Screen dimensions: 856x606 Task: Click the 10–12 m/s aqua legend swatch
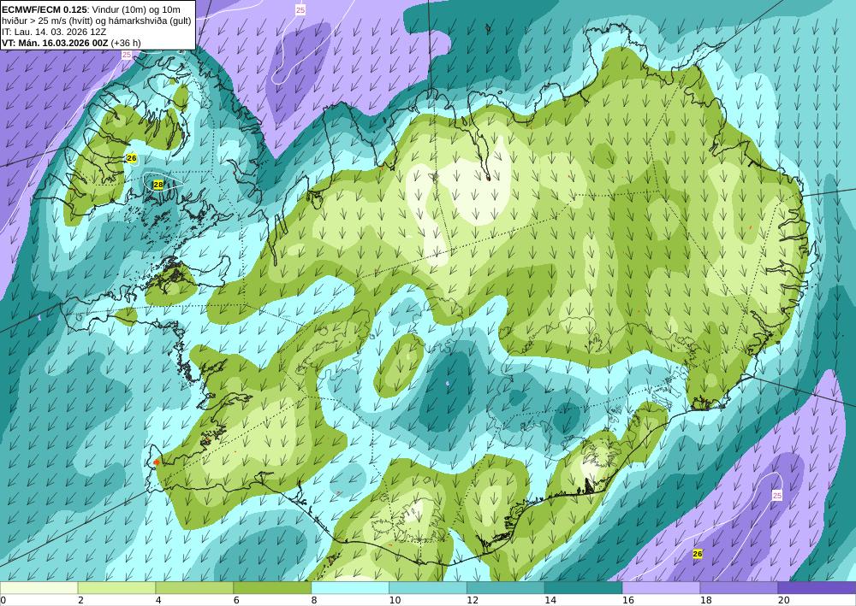427,588
